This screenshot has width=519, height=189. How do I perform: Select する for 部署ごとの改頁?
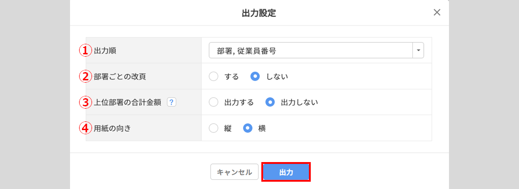(x=214, y=77)
